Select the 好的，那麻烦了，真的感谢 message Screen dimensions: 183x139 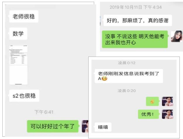pyautogui.click(x=138, y=20)
